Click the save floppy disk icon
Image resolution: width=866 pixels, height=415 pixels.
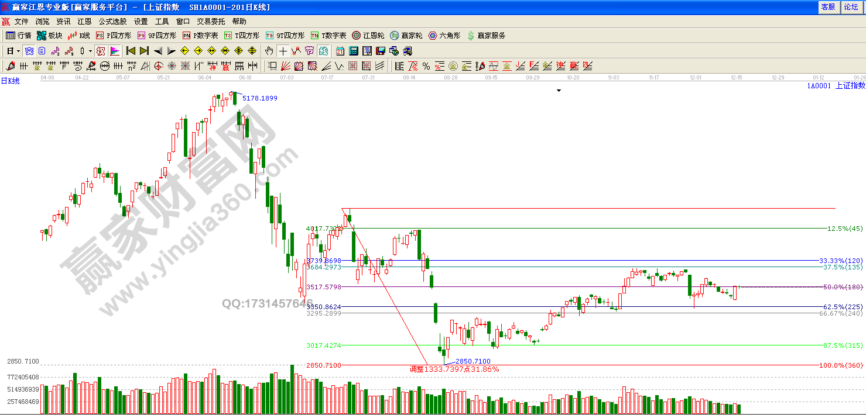coord(380,51)
